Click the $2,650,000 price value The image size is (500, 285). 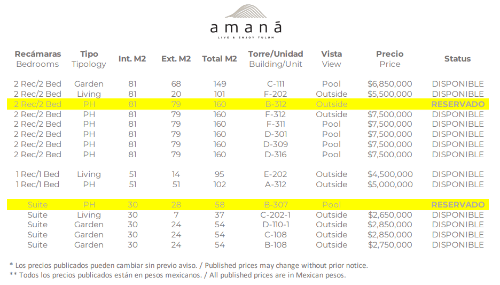(389, 215)
